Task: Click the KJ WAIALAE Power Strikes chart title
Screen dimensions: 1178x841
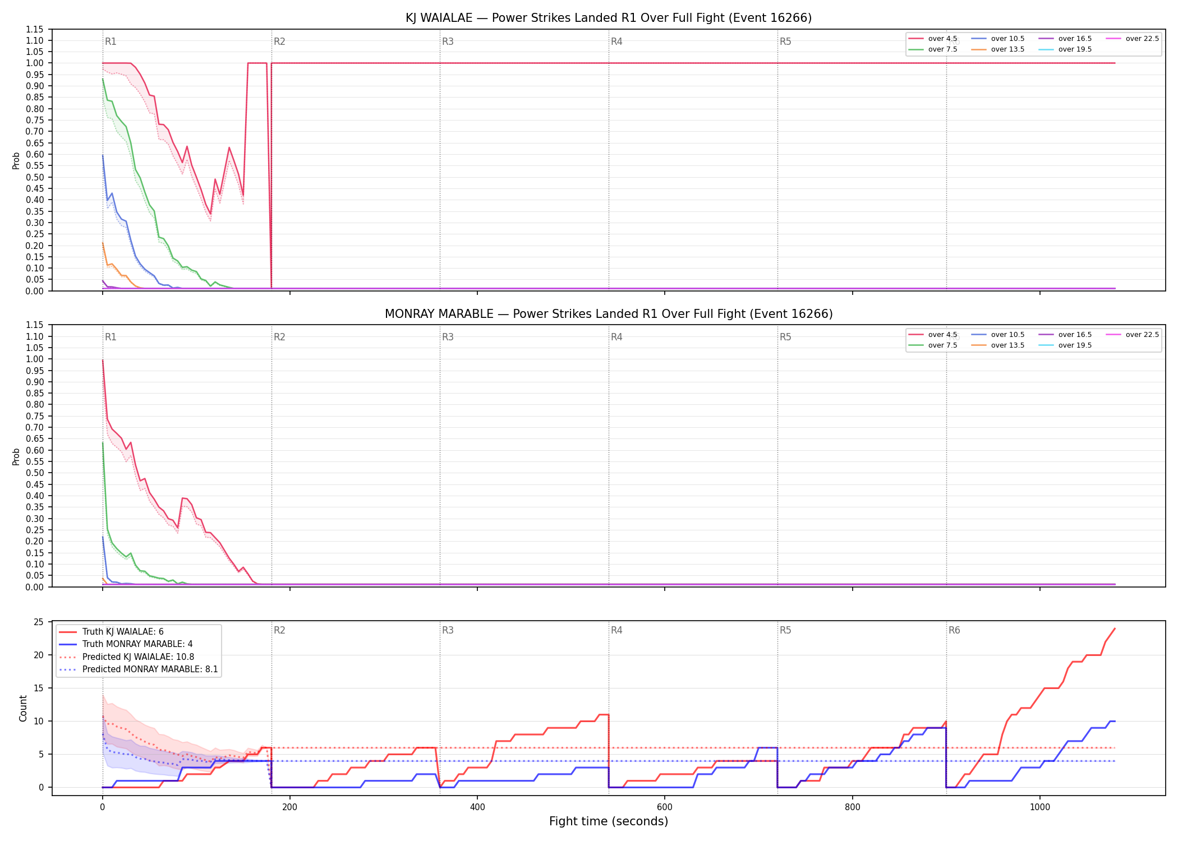Action: [609, 18]
